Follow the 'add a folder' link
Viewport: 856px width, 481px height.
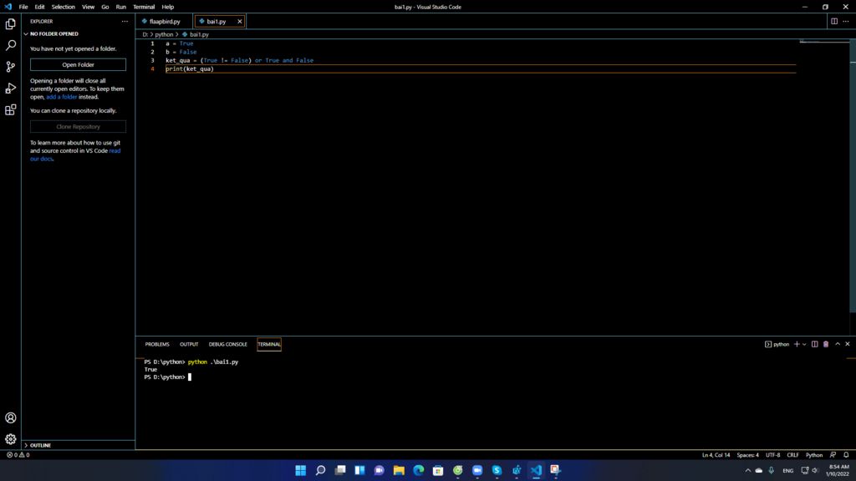point(61,97)
